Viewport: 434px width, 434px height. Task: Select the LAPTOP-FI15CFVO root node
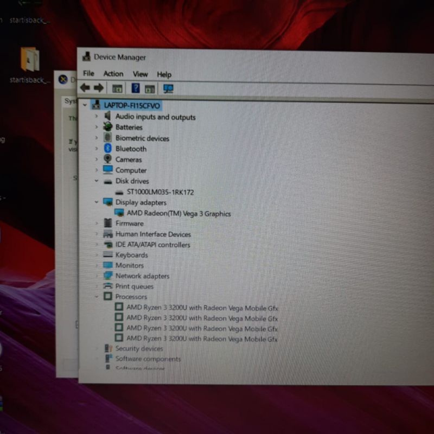[132, 106]
